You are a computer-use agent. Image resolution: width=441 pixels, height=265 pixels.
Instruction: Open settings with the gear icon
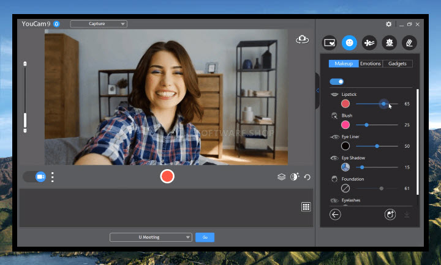point(388,24)
